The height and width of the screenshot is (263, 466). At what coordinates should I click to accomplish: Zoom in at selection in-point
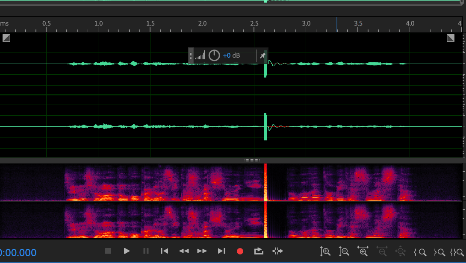click(420, 252)
